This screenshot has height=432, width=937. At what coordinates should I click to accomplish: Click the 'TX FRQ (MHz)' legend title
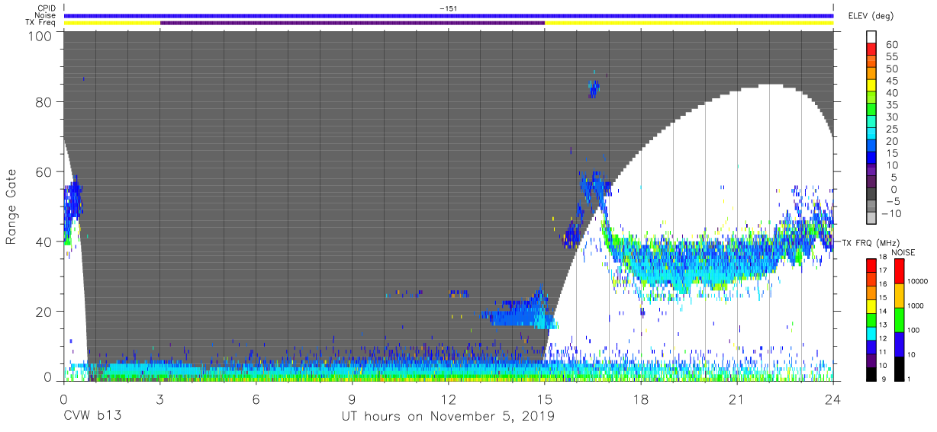(x=871, y=243)
